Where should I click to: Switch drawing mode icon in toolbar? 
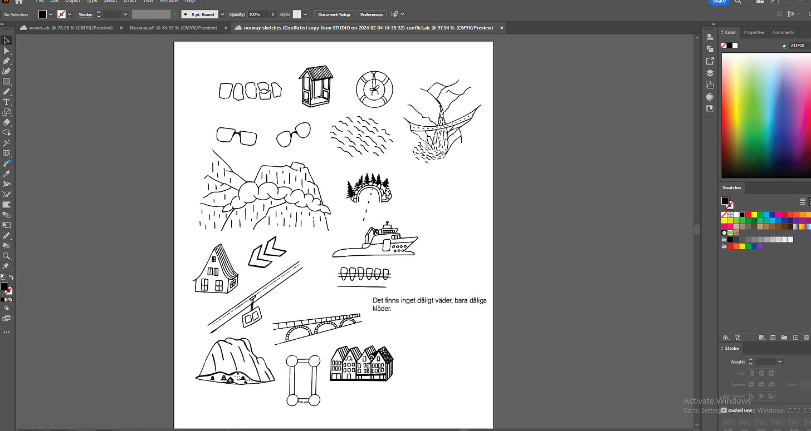point(7,307)
